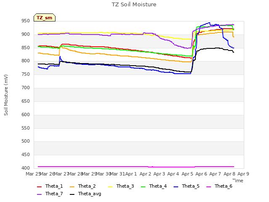Viewport: 269px width, 202px height.
Task: Click the 650 y-axis tick label
Action: [x=26, y=101]
